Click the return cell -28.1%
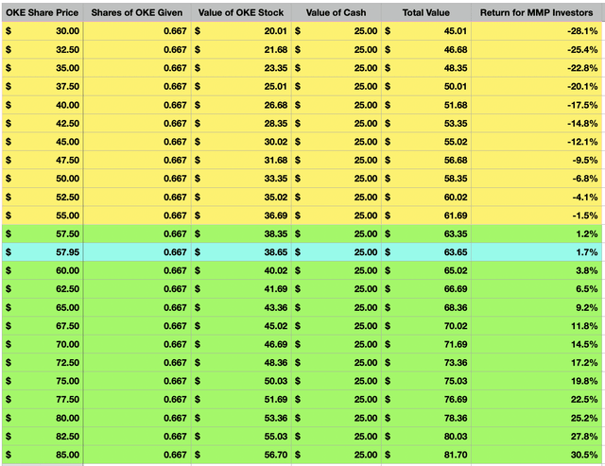605x466 pixels. pos(536,31)
